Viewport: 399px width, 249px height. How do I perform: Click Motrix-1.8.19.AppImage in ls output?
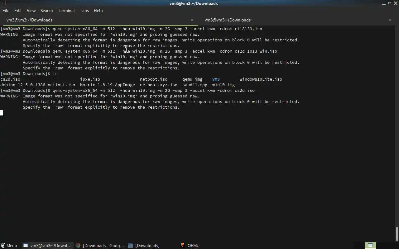[108, 85]
